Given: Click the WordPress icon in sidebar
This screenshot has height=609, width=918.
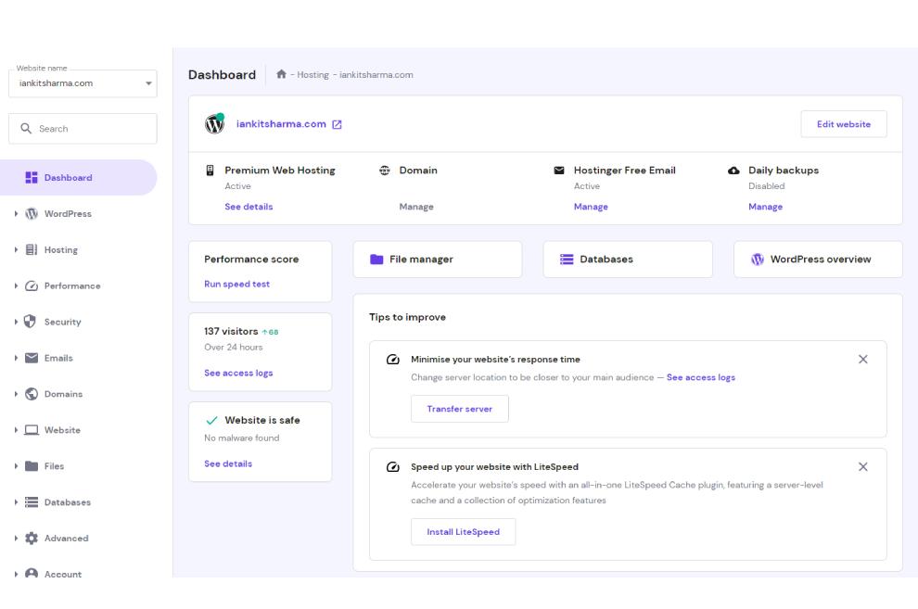Looking at the screenshot, I should pyautogui.click(x=32, y=213).
